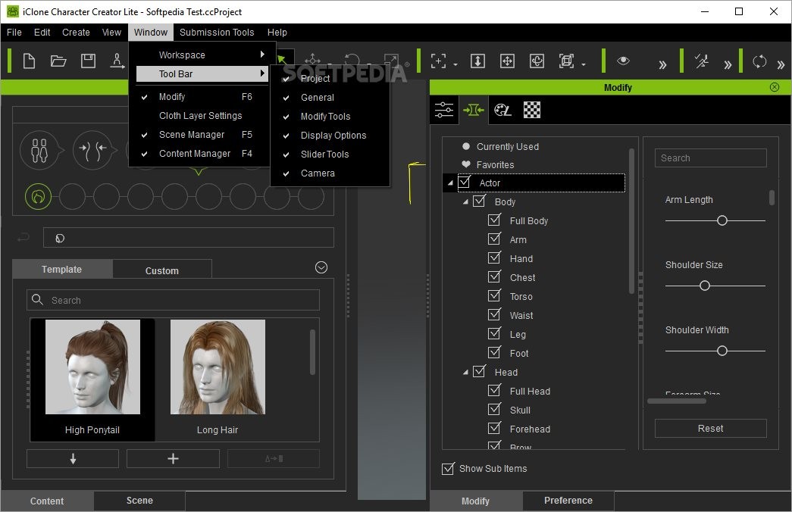Click the eye display options icon

(x=623, y=61)
